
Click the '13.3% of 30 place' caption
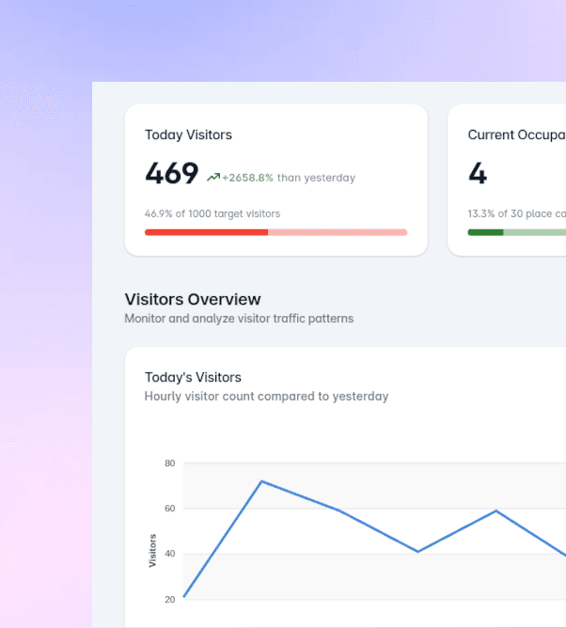tap(516, 213)
